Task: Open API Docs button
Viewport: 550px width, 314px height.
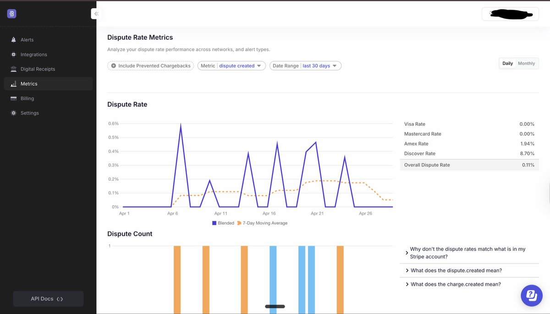Action: click(48, 299)
